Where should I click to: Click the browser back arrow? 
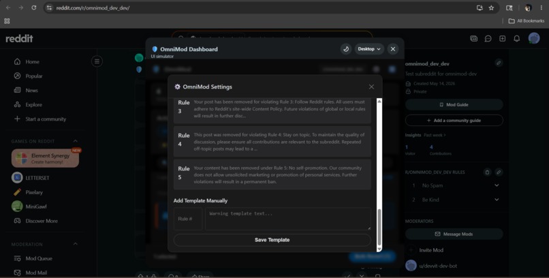coord(8,7)
